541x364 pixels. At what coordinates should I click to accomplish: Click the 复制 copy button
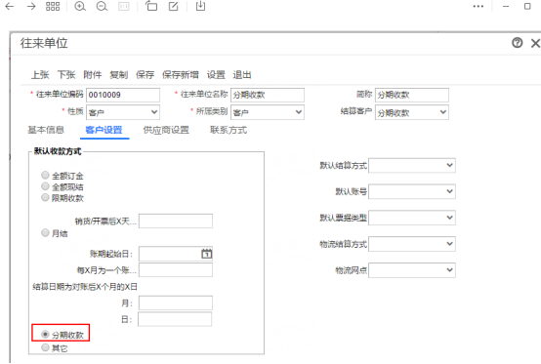[119, 75]
